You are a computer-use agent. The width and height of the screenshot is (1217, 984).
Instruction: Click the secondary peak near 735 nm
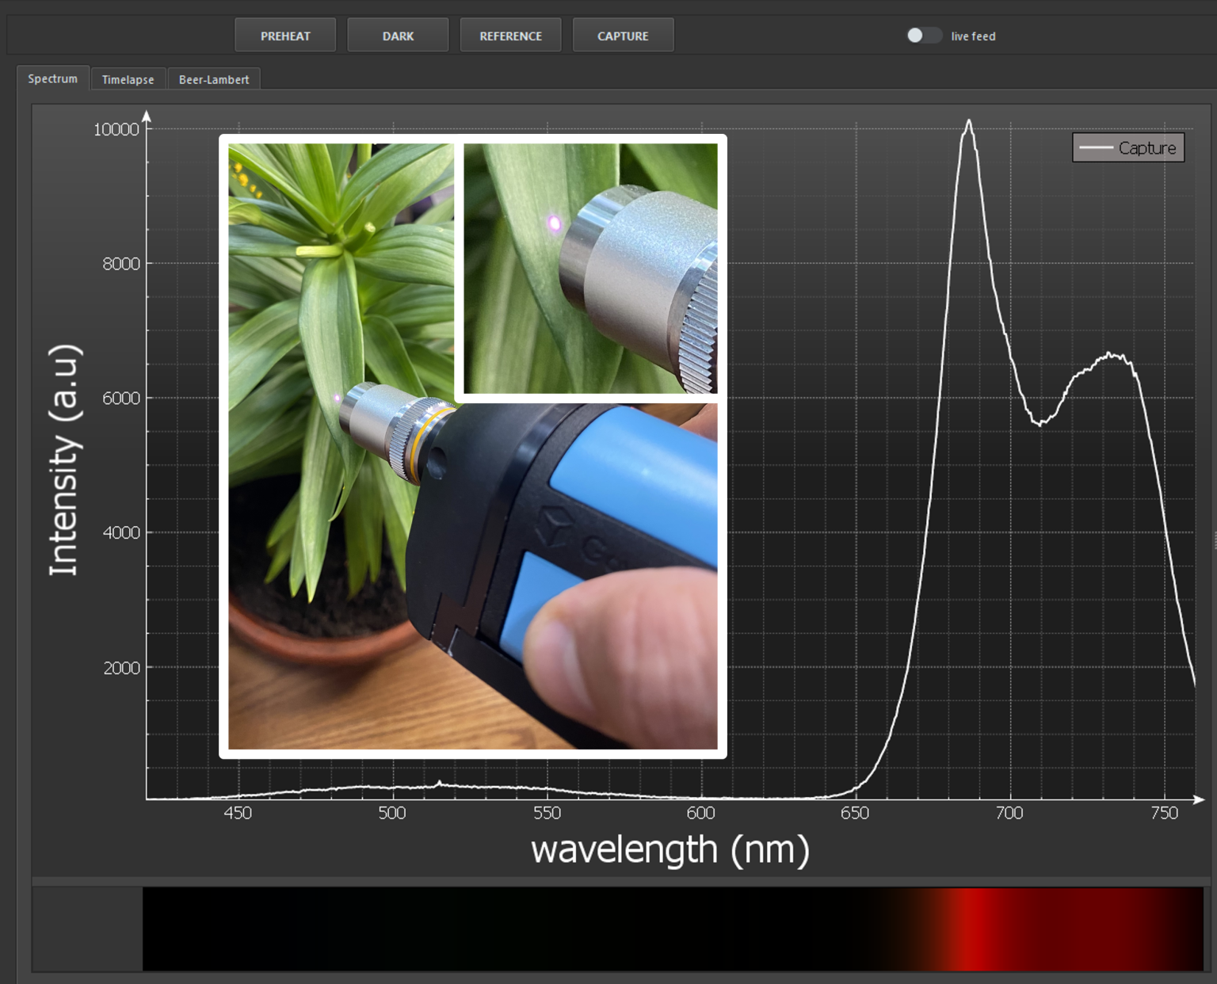pyautogui.click(x=1108, y=353)
